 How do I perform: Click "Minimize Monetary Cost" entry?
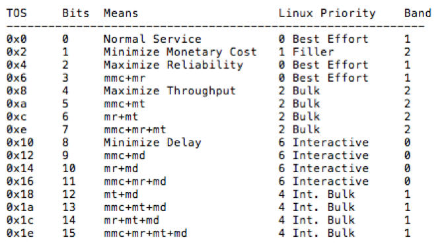click(x=180, y=52)
